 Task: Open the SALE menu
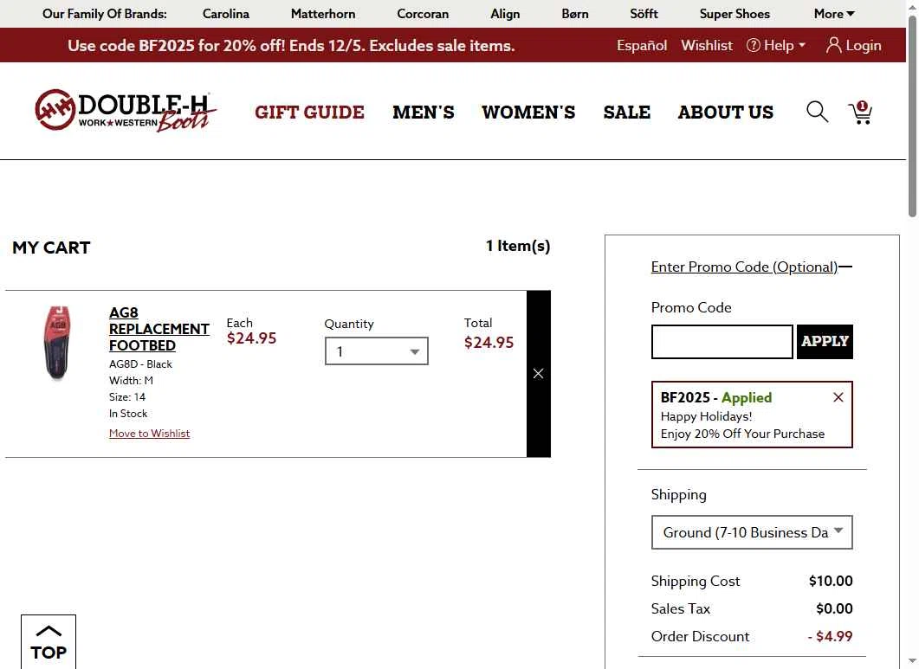coord(626,112)
